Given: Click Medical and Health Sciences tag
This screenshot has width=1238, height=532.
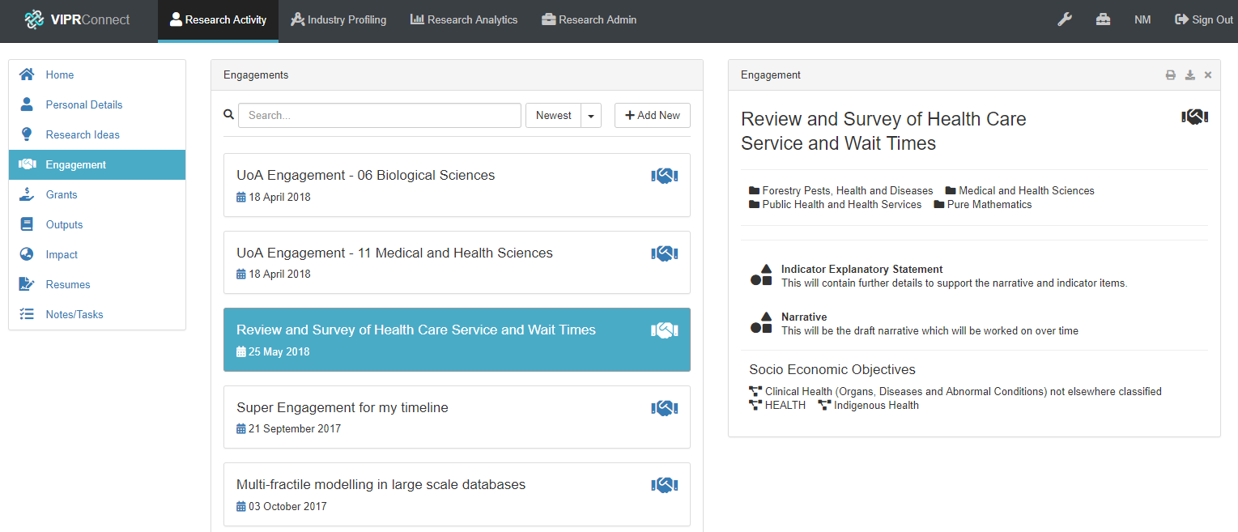Looking at the screenshot, I should click(x=1019, y=191).
